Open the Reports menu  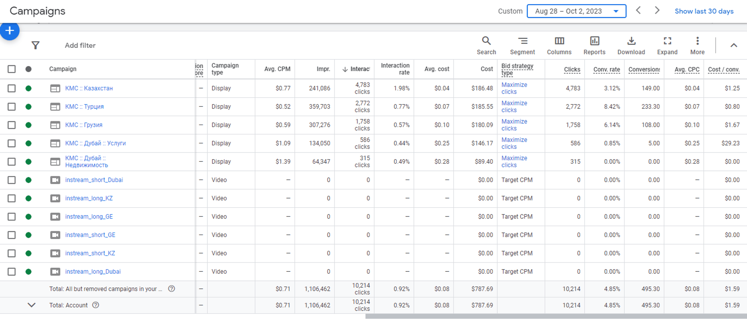tap(594, 45)
